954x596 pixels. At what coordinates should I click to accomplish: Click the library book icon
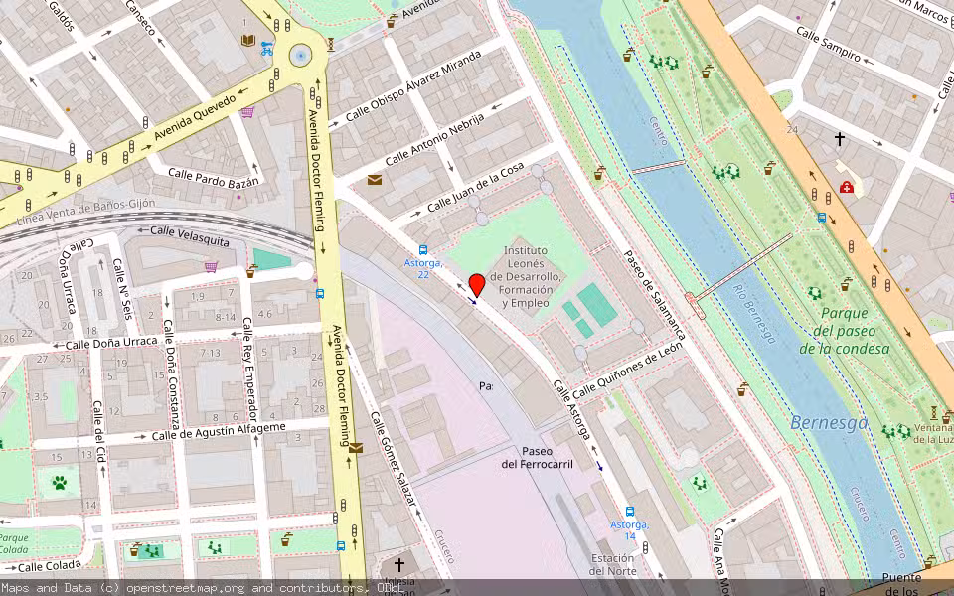[x=247, y=40]
